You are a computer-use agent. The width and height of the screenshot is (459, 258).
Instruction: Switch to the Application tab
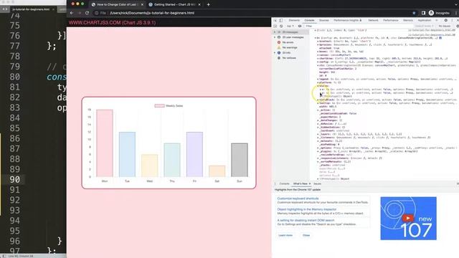424,20
